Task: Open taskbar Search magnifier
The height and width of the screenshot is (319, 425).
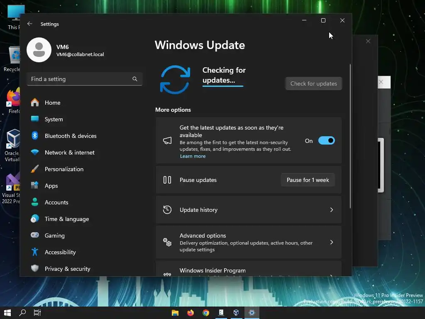Action: 22,313
